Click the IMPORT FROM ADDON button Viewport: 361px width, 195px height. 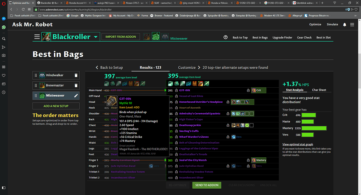[x=121, y=37]
